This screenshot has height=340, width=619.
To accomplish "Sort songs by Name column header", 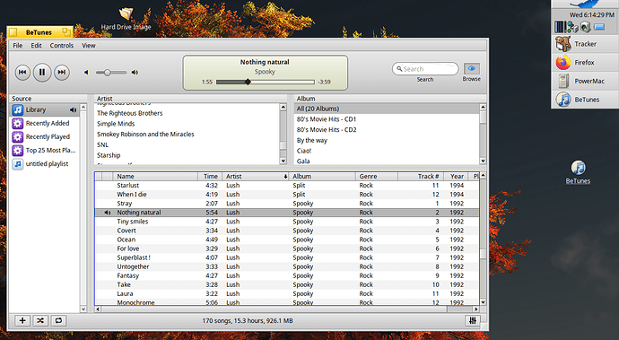I will coord(155,177).
